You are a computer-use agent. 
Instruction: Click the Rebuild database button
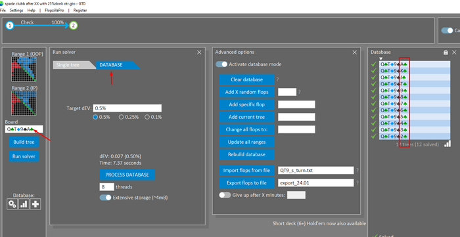(246, 154)
